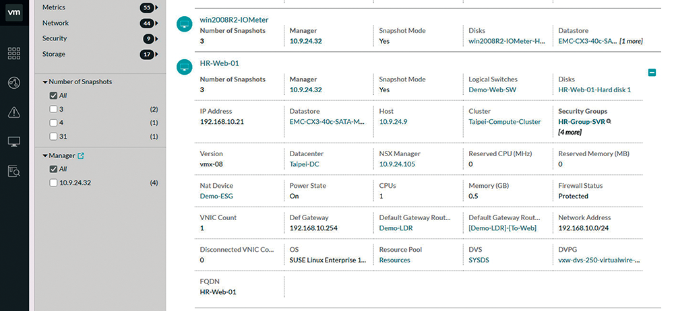This screenshot has height=311, width=674.
Task: Click the HR-Web-01 VM icon
Action: pos(185,67)
